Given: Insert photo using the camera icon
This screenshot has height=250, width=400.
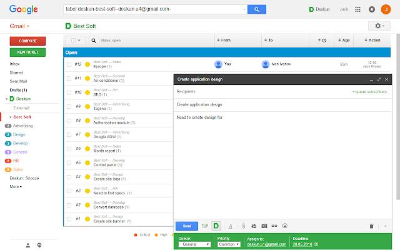Looking at the screenshot, I should 264,225.
